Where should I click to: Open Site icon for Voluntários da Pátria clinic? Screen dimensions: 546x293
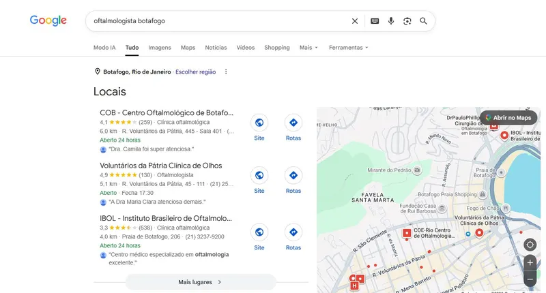(259, 175)
